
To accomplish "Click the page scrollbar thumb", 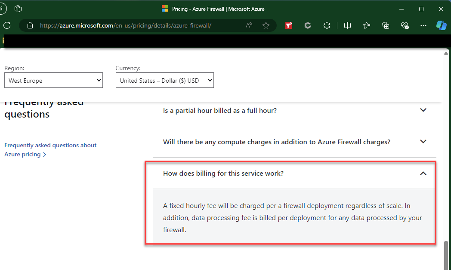I will point(446,255).
